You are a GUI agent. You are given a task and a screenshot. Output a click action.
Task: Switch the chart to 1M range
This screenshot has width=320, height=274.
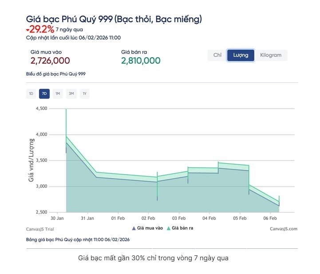[x=58, y=94]
